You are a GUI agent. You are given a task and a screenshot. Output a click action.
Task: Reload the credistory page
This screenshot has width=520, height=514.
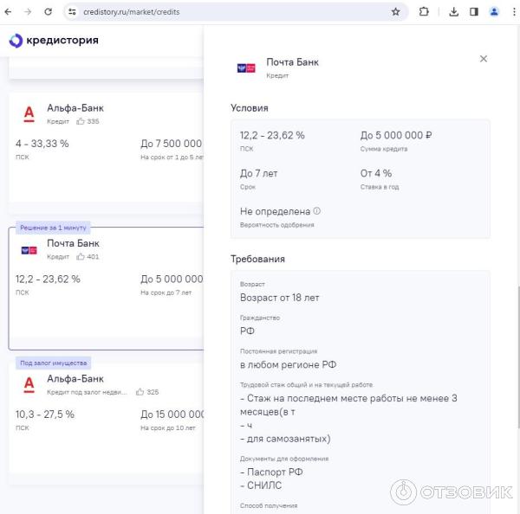[48, 12]
